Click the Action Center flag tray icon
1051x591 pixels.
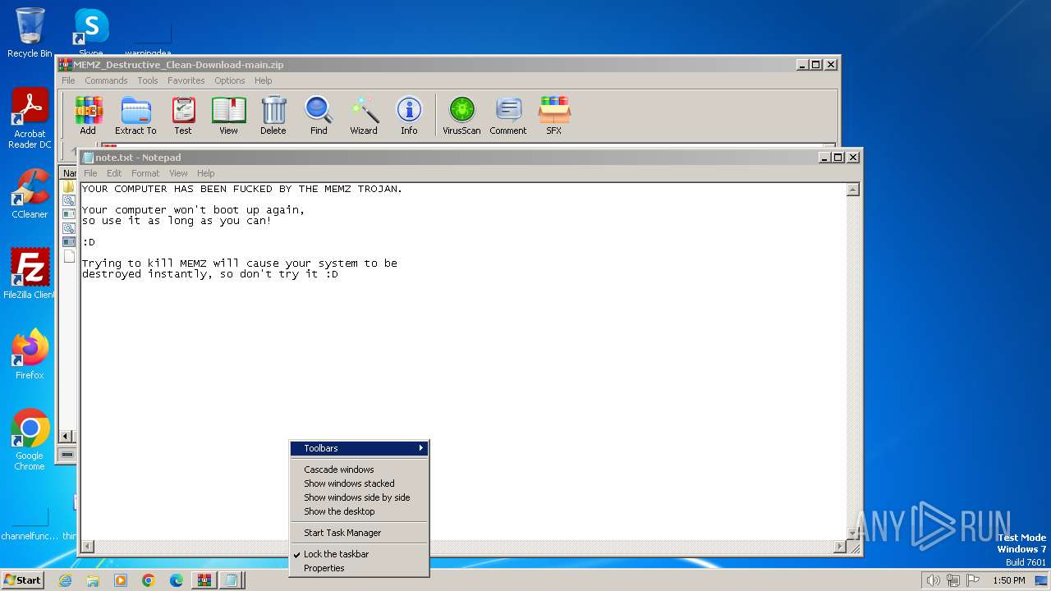[x=973, y=580]
